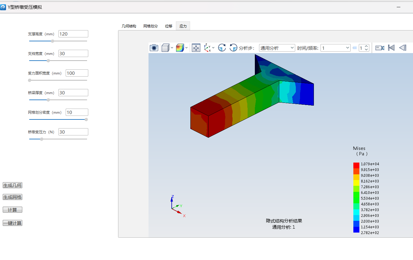
Task: Click the 桥梁厚度 input field
Action: click(x=73, y=93)
